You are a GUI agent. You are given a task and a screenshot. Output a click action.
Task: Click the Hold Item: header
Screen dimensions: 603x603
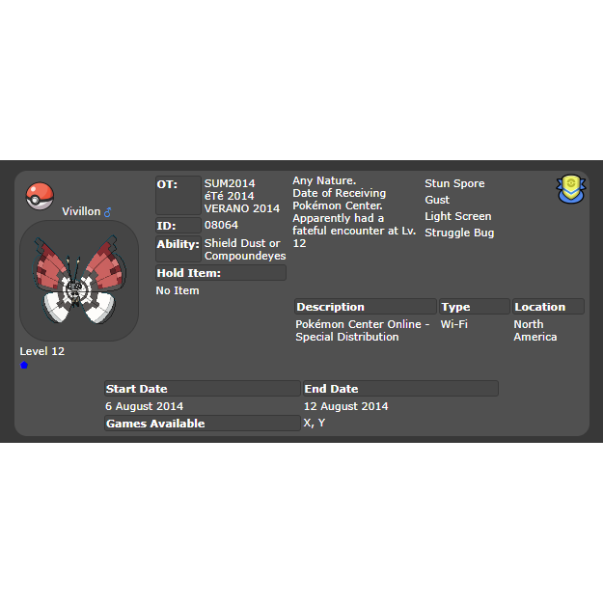click(x=221, y=273)
